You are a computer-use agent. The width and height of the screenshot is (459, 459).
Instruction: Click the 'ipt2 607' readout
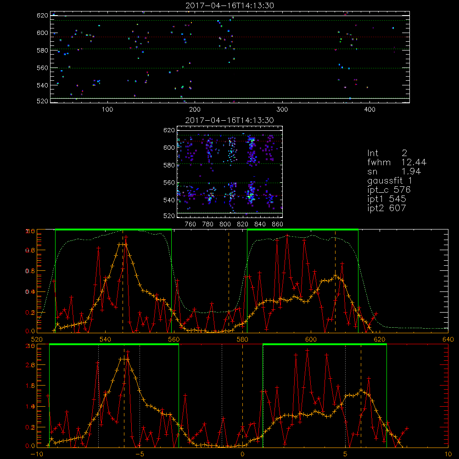tap(386, 208)
